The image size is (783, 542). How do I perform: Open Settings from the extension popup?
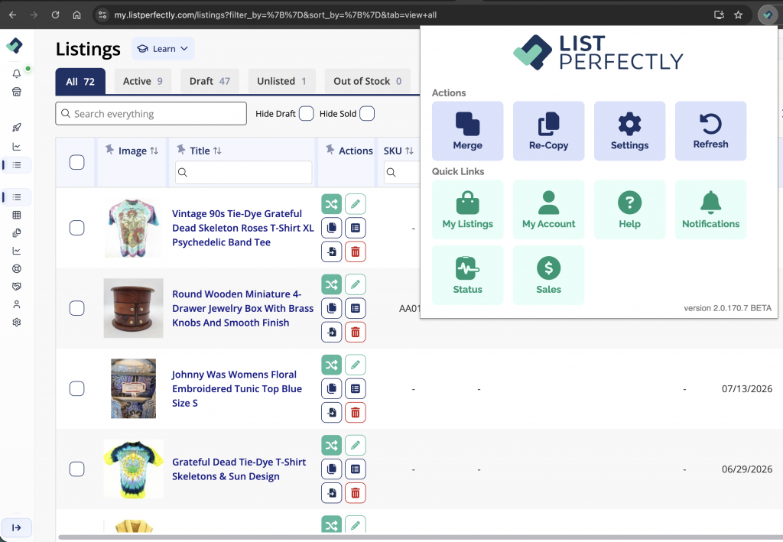click(629, 131)
